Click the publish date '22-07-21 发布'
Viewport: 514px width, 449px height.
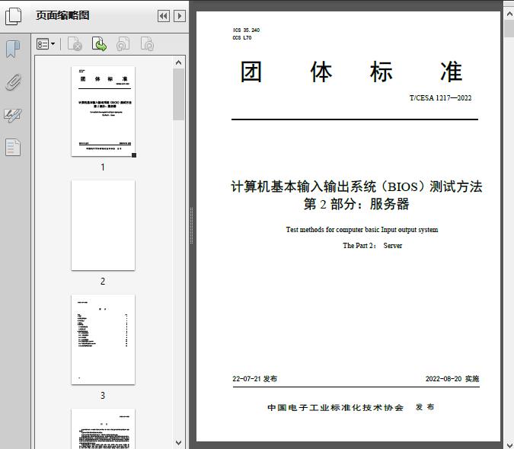pos(254,379)
